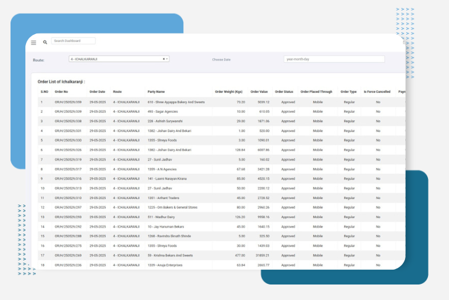Click the Order List of Ichalkaranji heading
This screenshot has width=449, height=300.
click(61, 82)
